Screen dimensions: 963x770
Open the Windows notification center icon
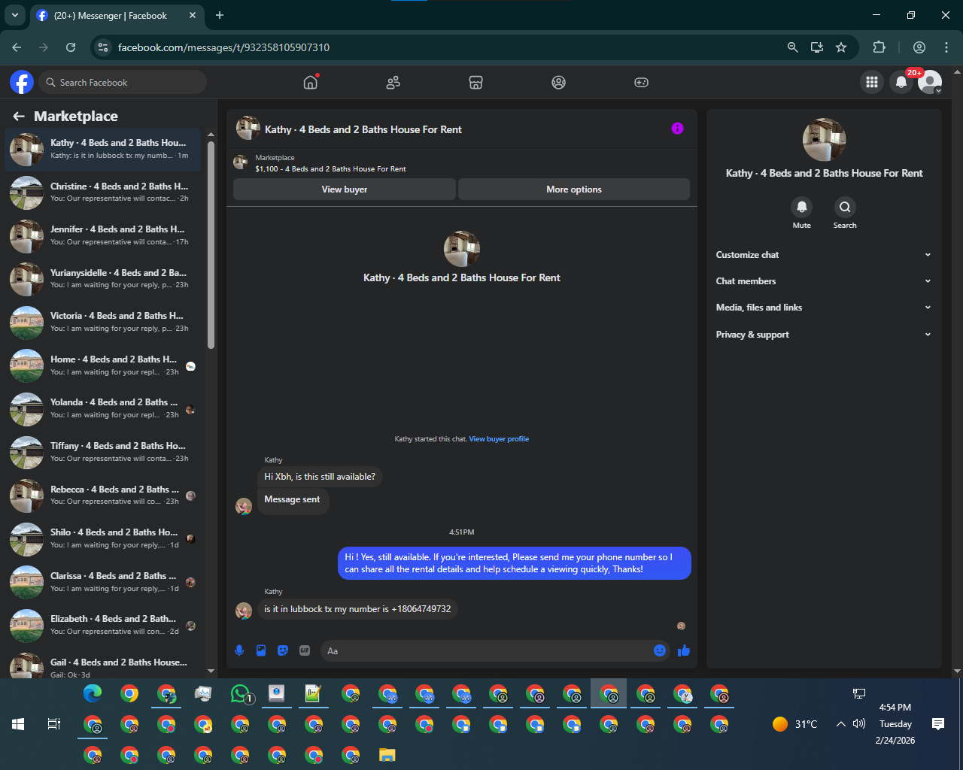[938, 724]
